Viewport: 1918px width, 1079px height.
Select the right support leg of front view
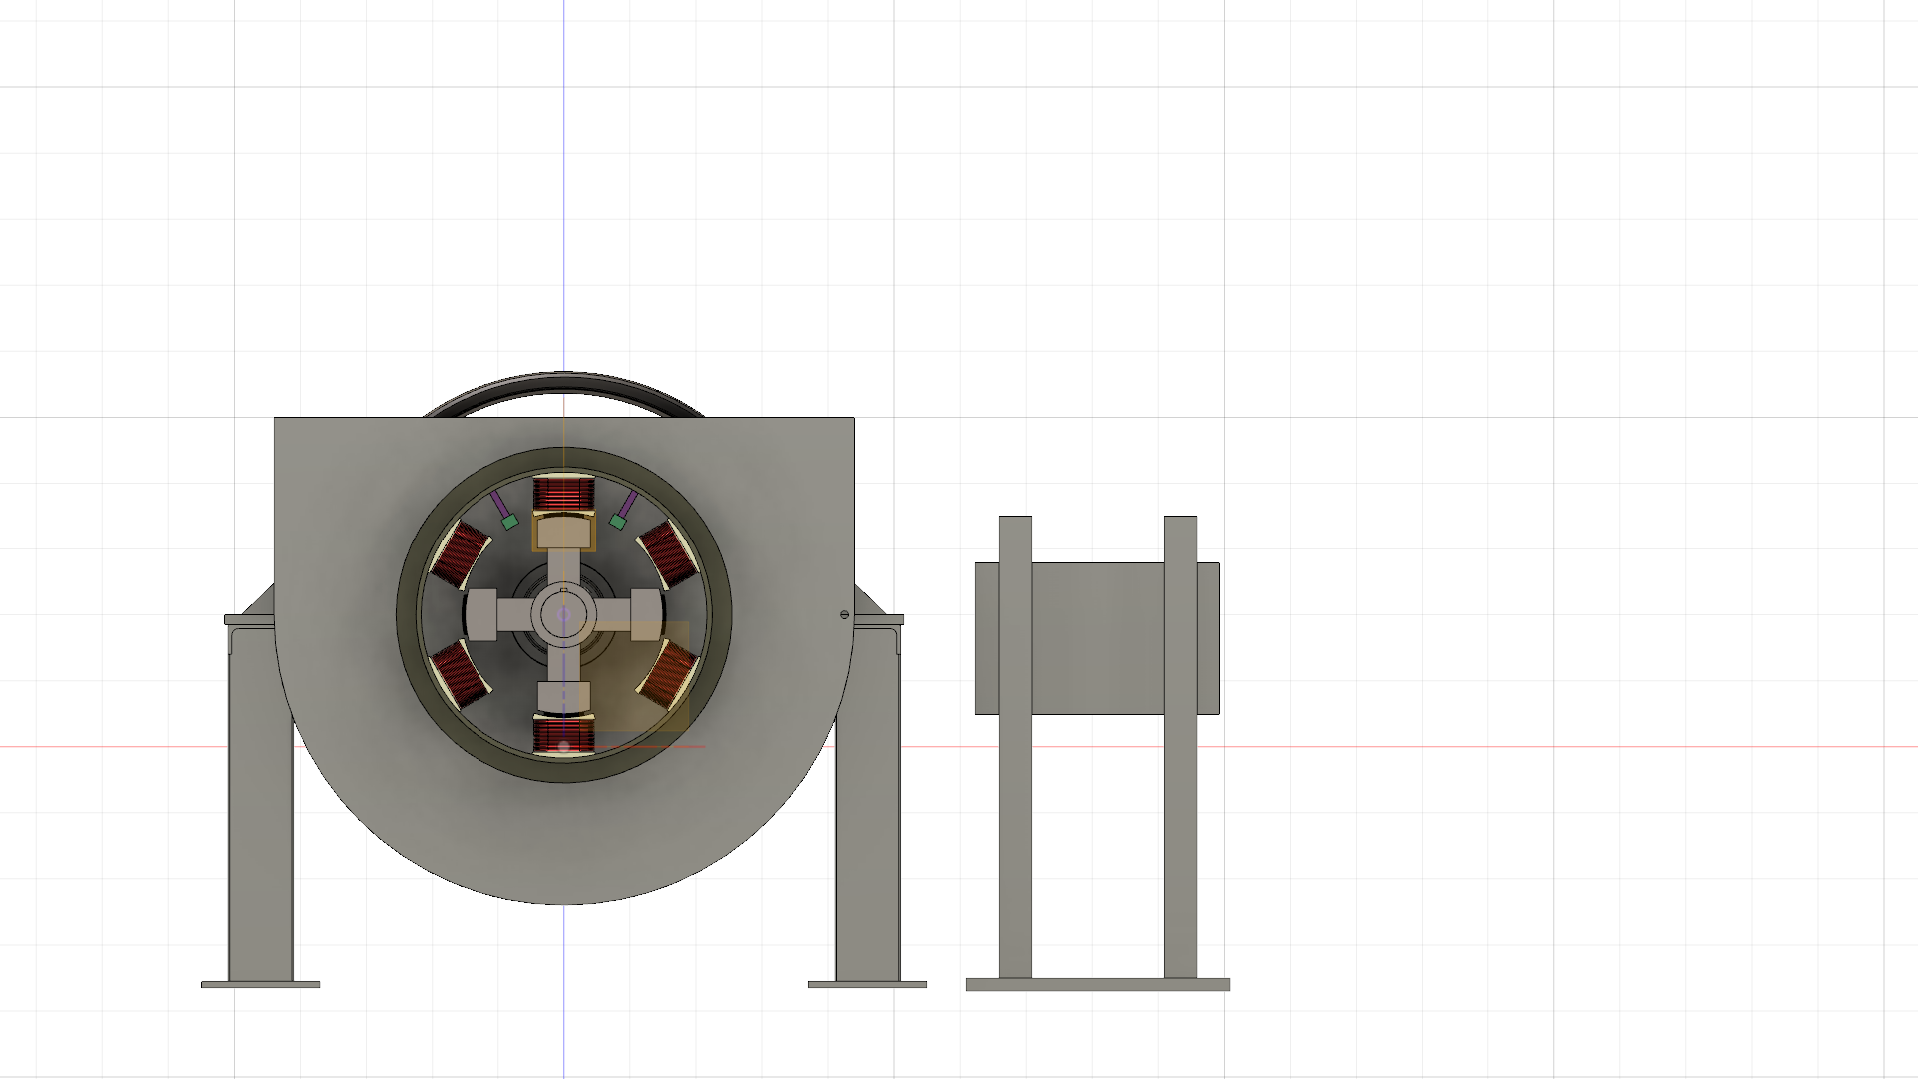point(867,804)
